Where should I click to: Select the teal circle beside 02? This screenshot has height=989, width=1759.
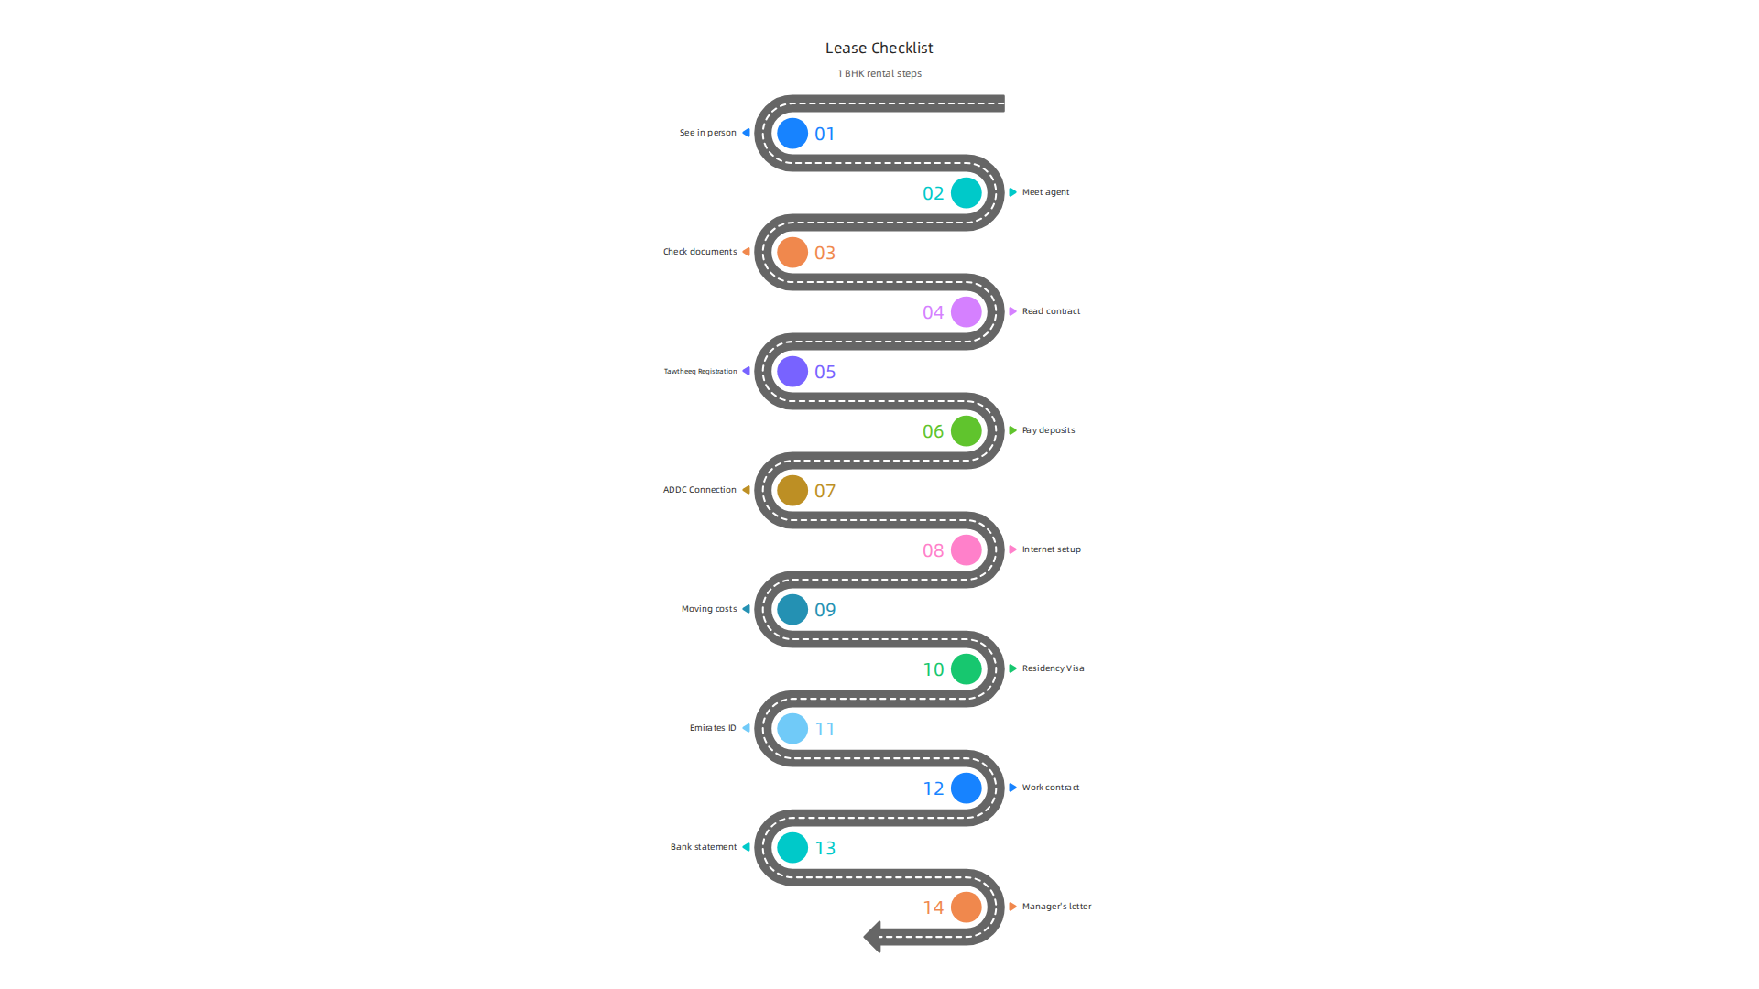pyautogui.click(x=967, y=193)
